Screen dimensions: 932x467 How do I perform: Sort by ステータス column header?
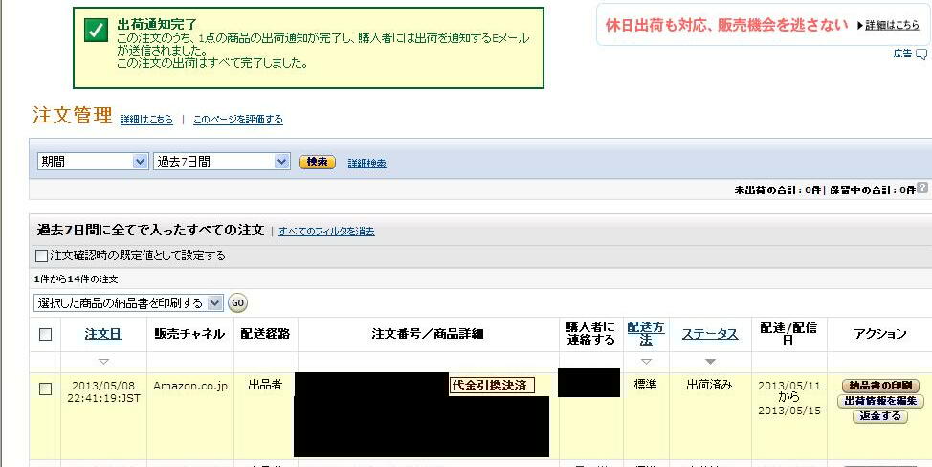click(x=710, y=334)
